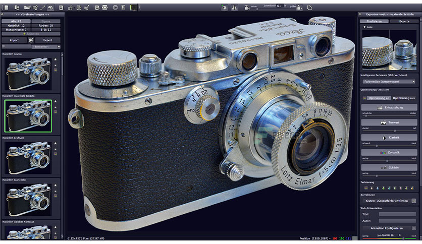Open the 'keinen Filter' dropdown
The image size is (422, 244).
pyautogui.click(x=46, y=47)
